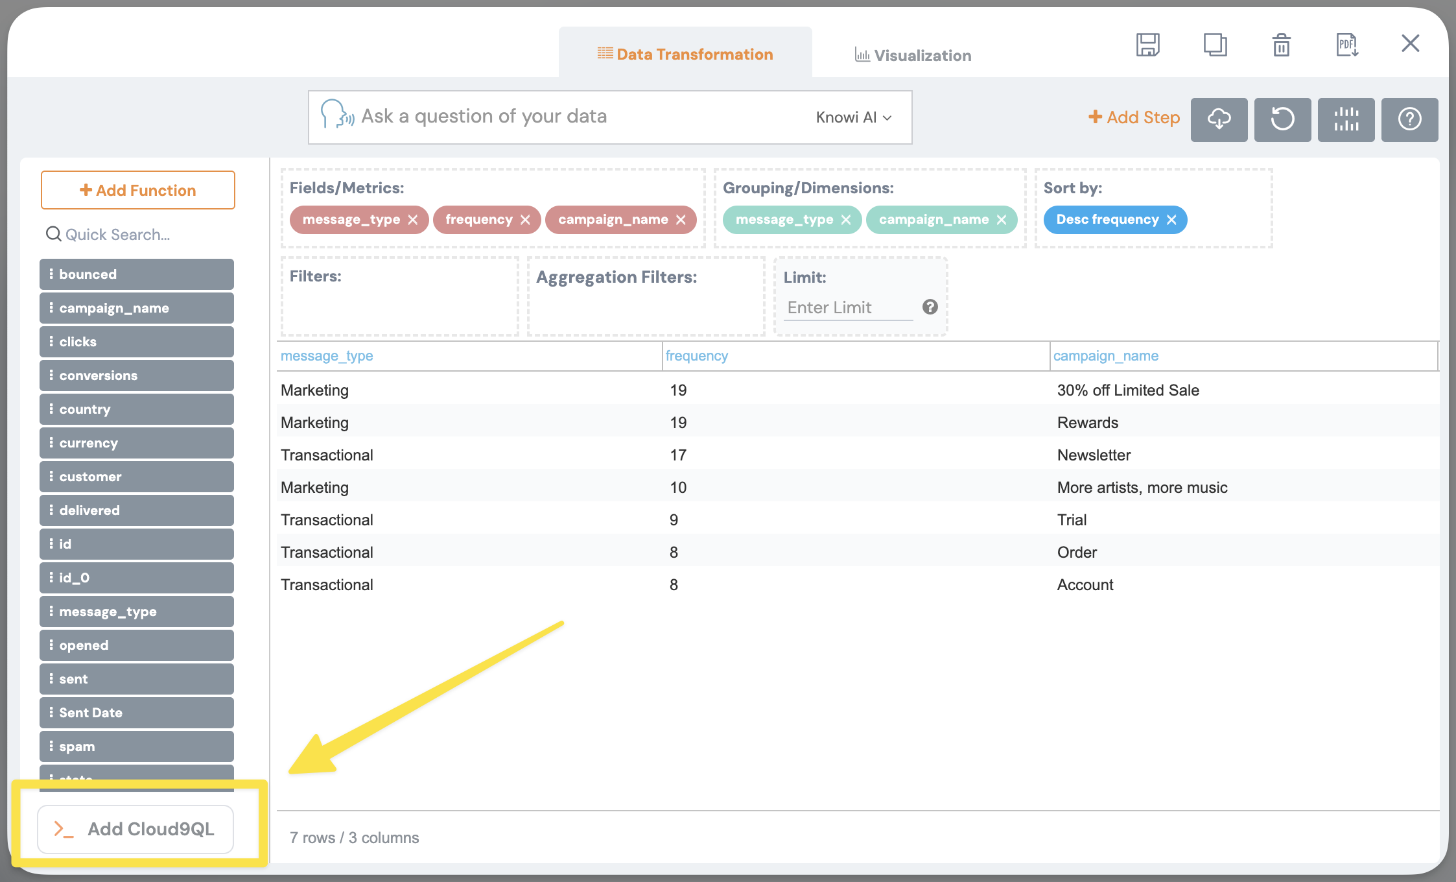Viewport: 1456px width, 882px height.
Task: Click the Add Cloud9QL button
Action: [x=135, y=829]
